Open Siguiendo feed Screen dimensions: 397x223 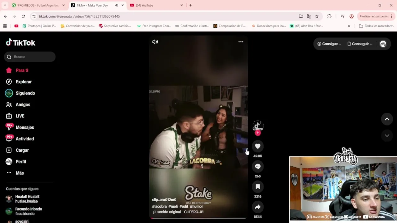tap(21, 93)
